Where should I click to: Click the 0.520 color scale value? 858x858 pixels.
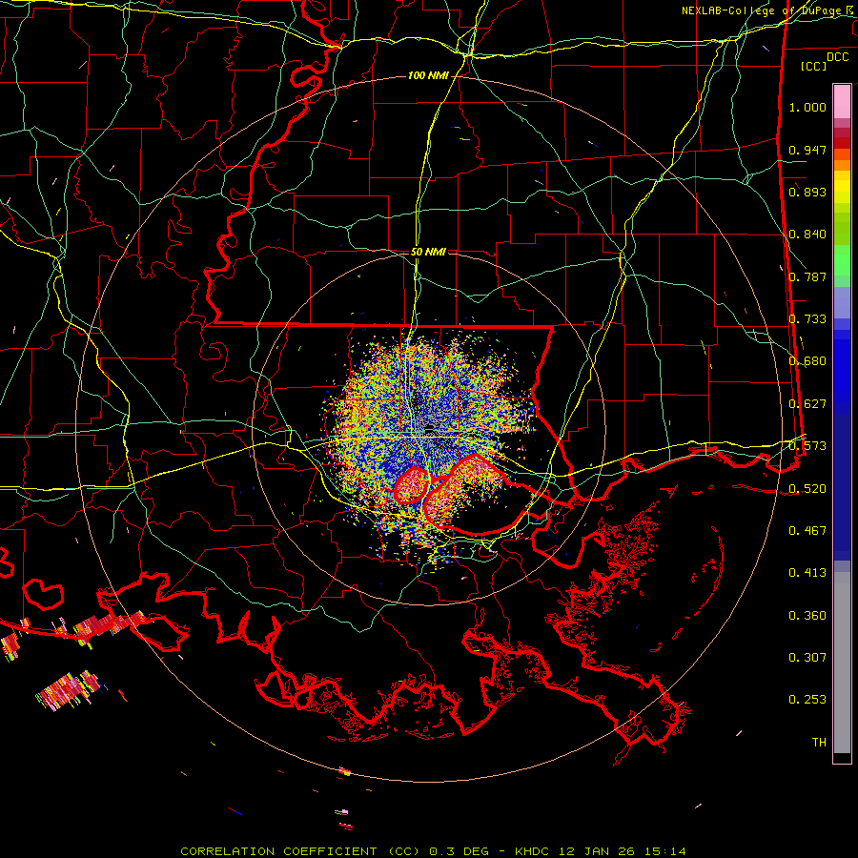[807, 488]
